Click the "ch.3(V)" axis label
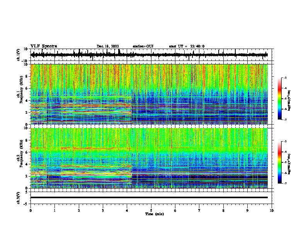The image size is (306, 236). click(x=18, y=198)
